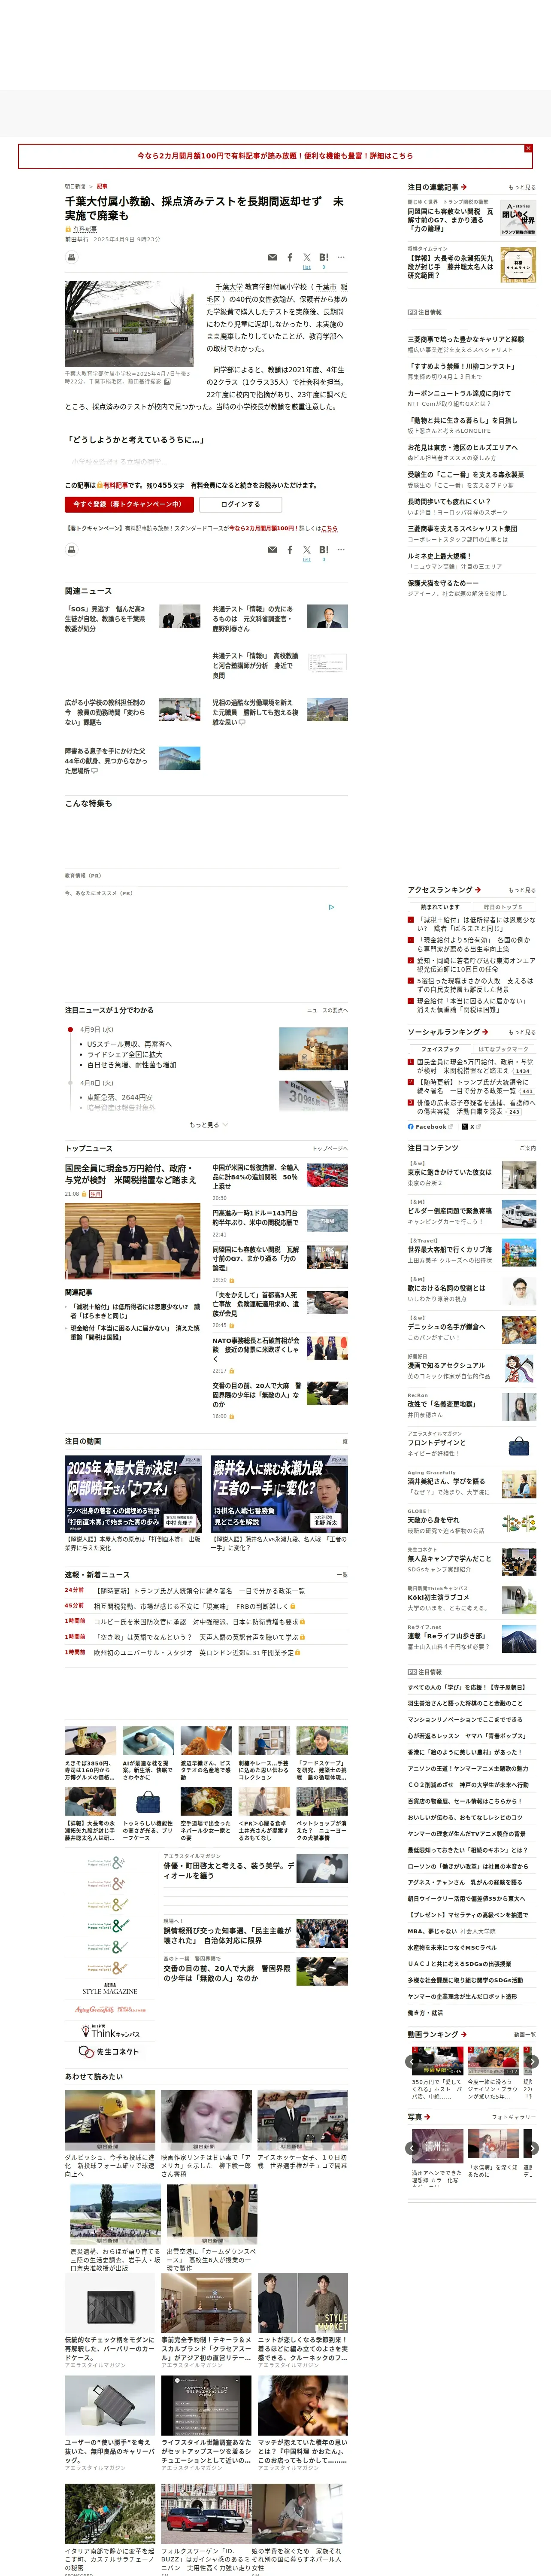Share article by email with top envelope icon

[272, 258]
